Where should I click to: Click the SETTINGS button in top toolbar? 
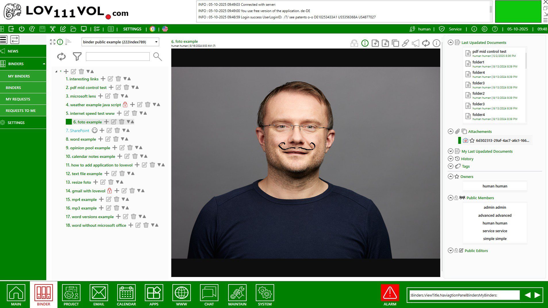click(132, 29)
